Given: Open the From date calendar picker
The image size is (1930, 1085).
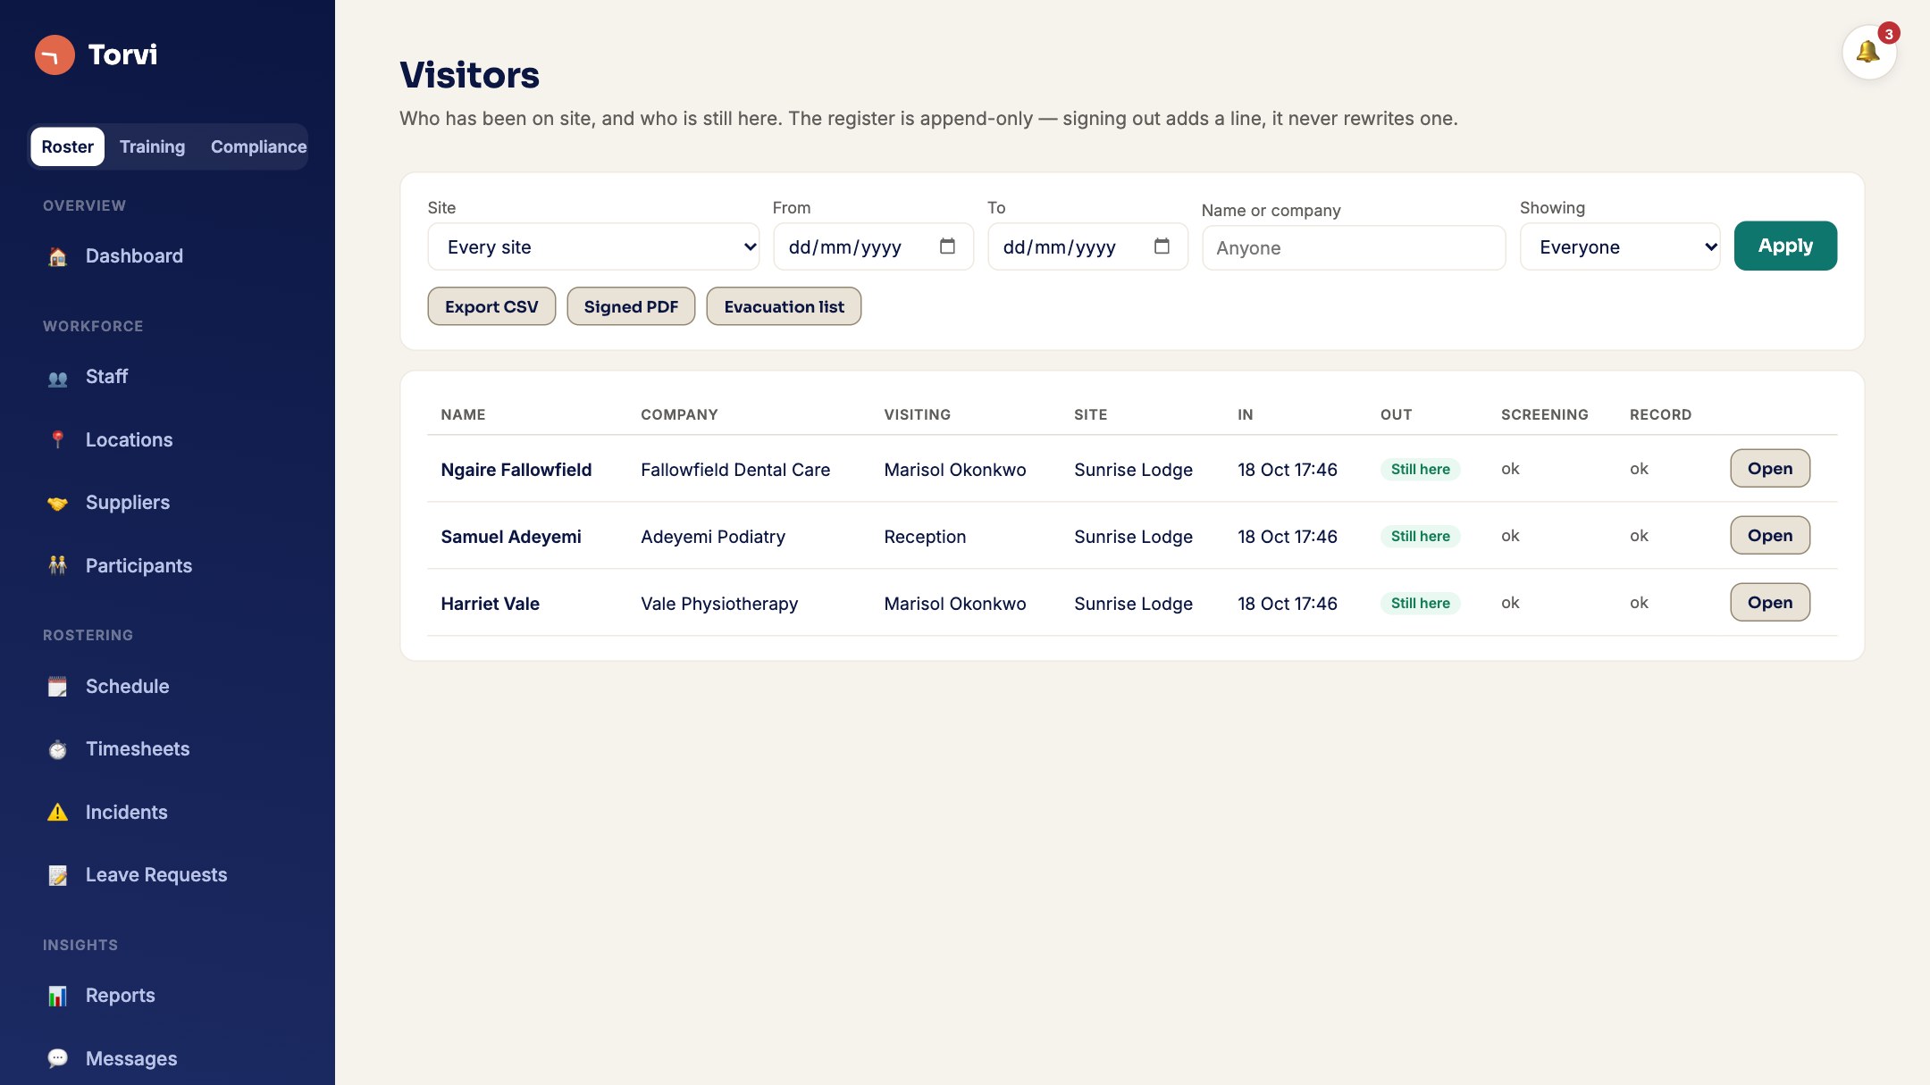Looking at the screenshot, I should (947, 246).
